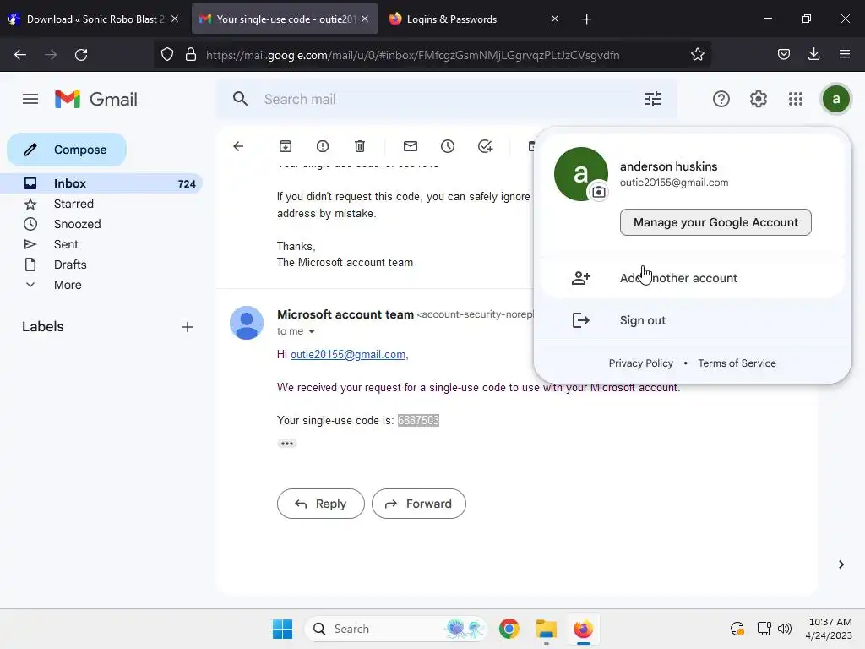
Task: Sign out of Google account
Action: click(x=693, y=320)
